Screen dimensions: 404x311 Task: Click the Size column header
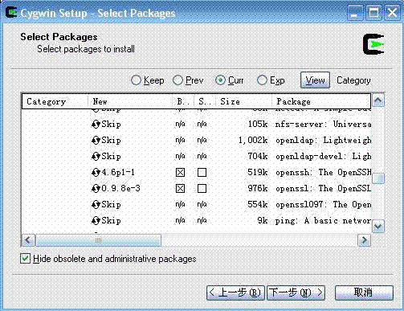pyautogui.click(x=244, y=101)
